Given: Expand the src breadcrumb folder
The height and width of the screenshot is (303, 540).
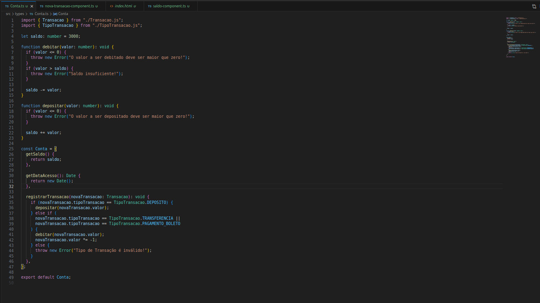Looking at the screenshot, I should coord(8,14).
